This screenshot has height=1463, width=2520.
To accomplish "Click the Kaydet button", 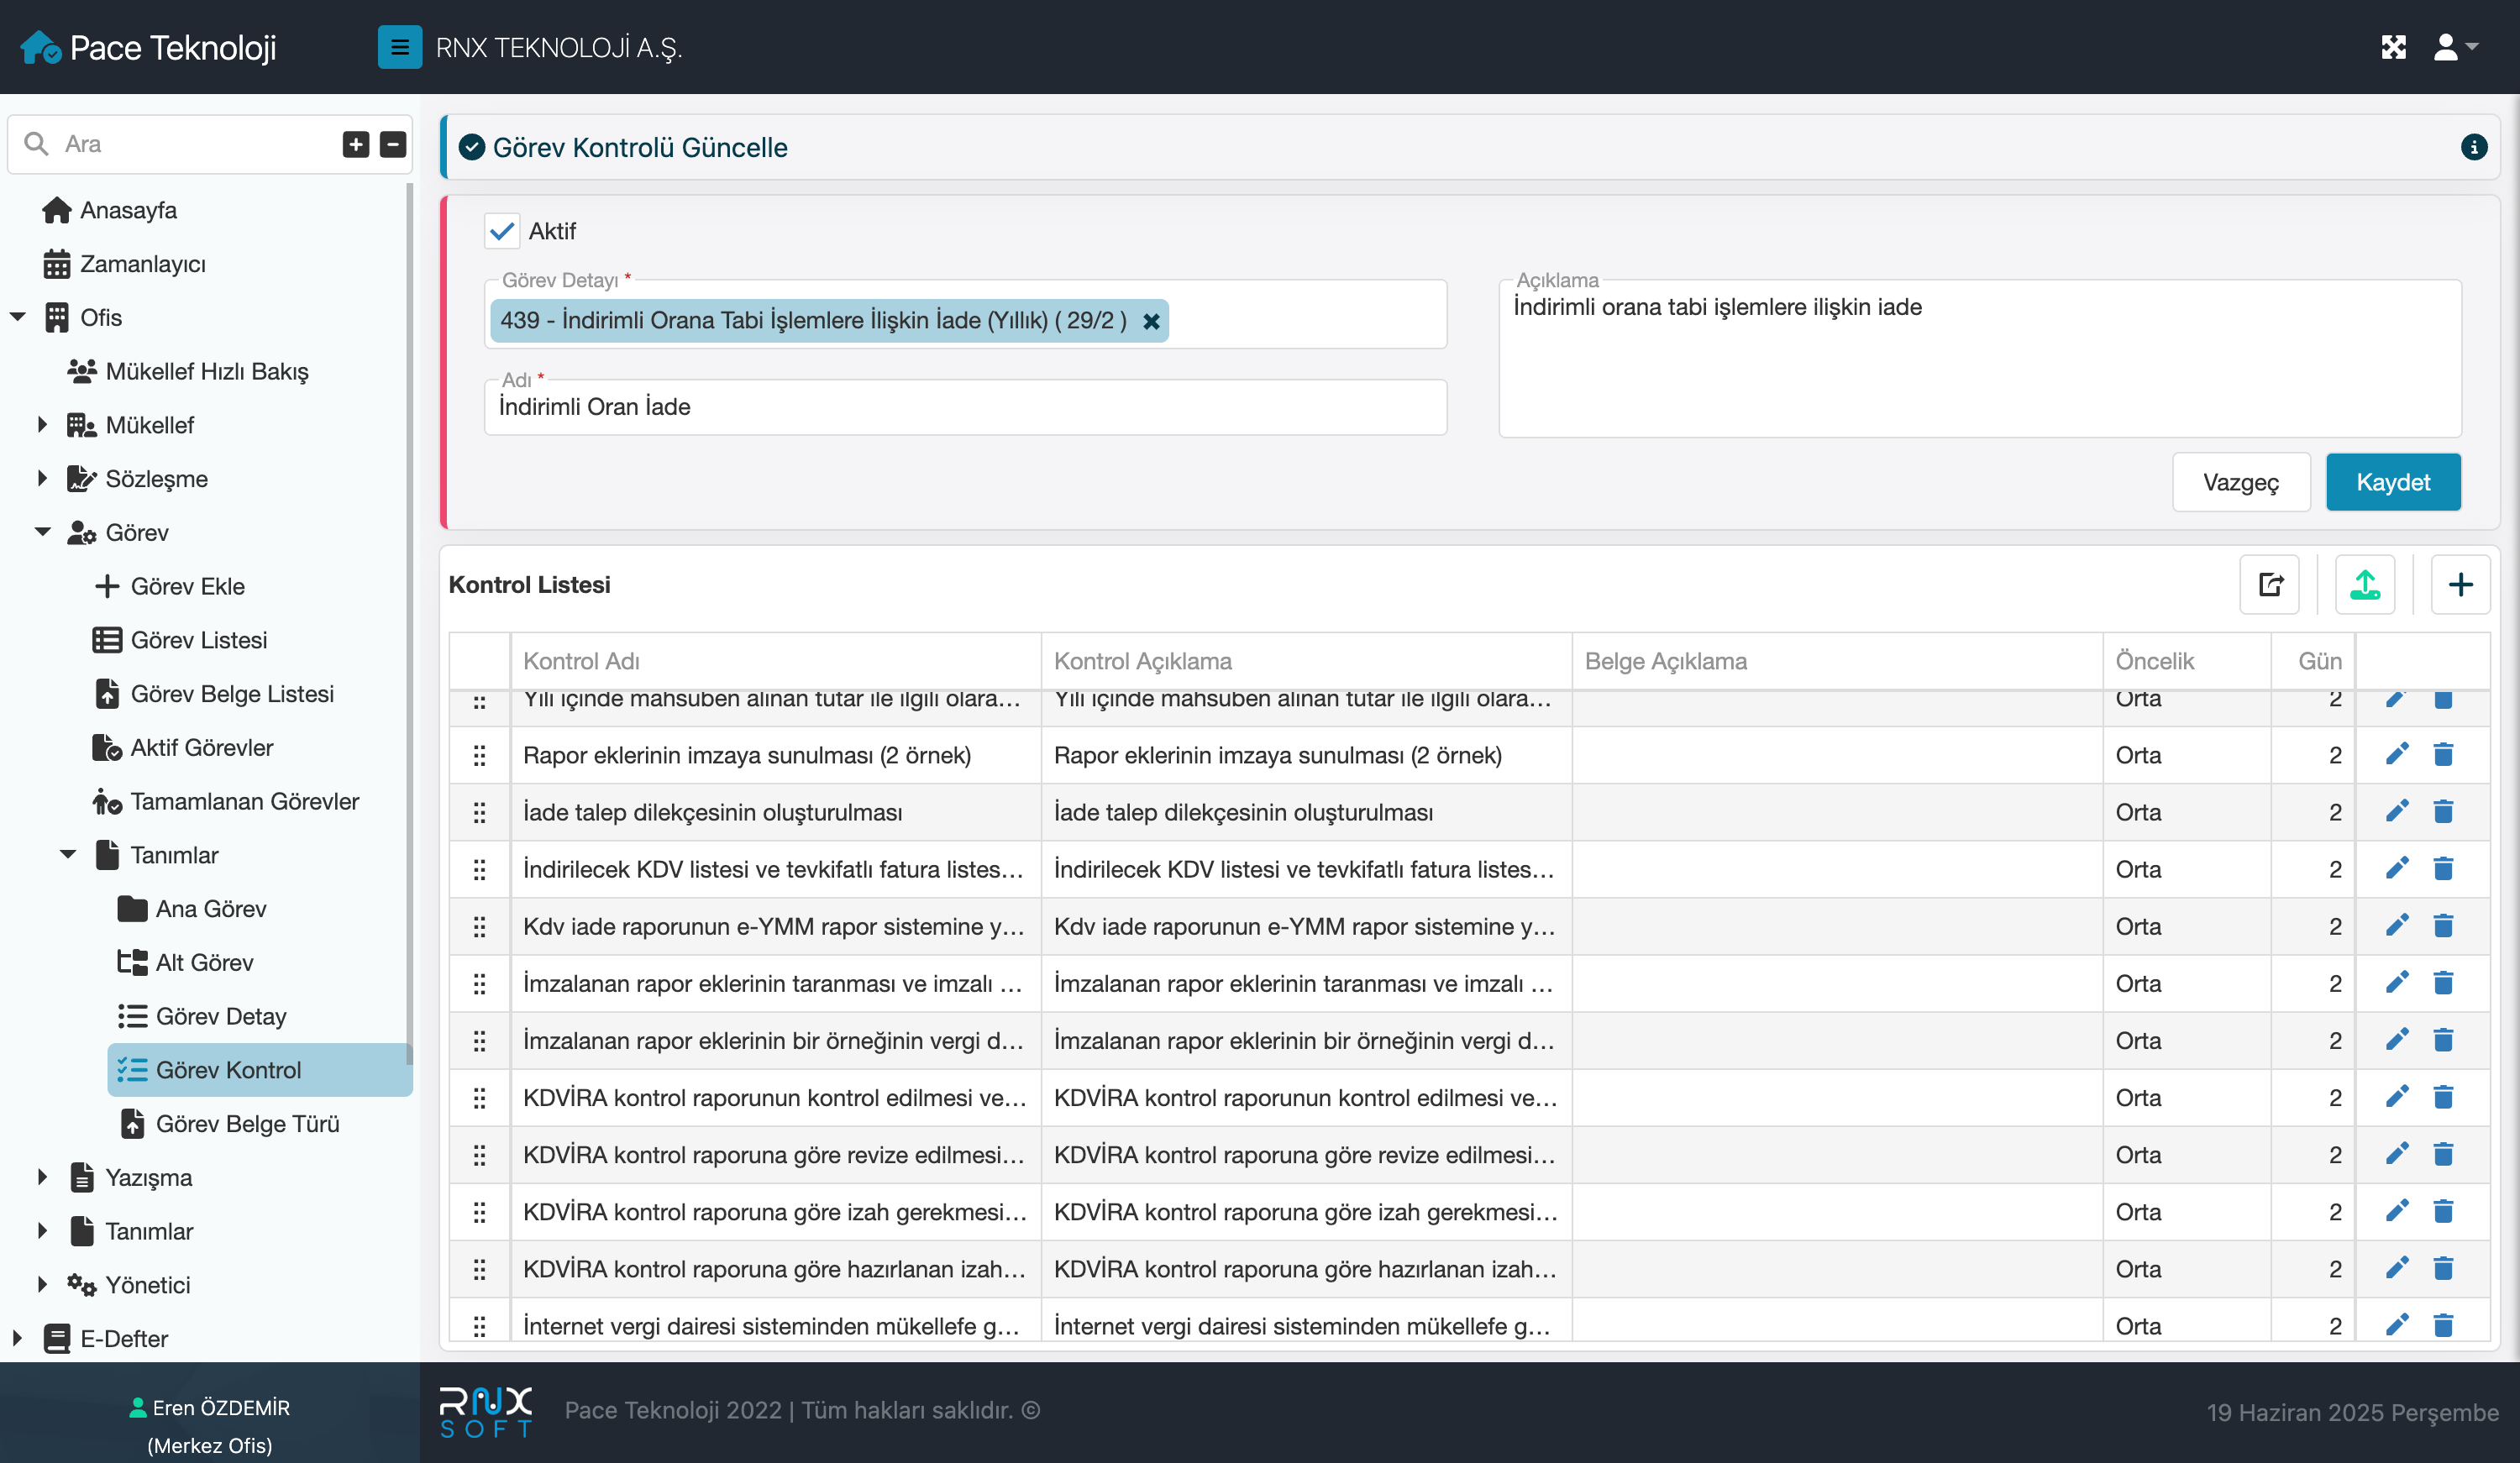I will [x=2392, y=482].
